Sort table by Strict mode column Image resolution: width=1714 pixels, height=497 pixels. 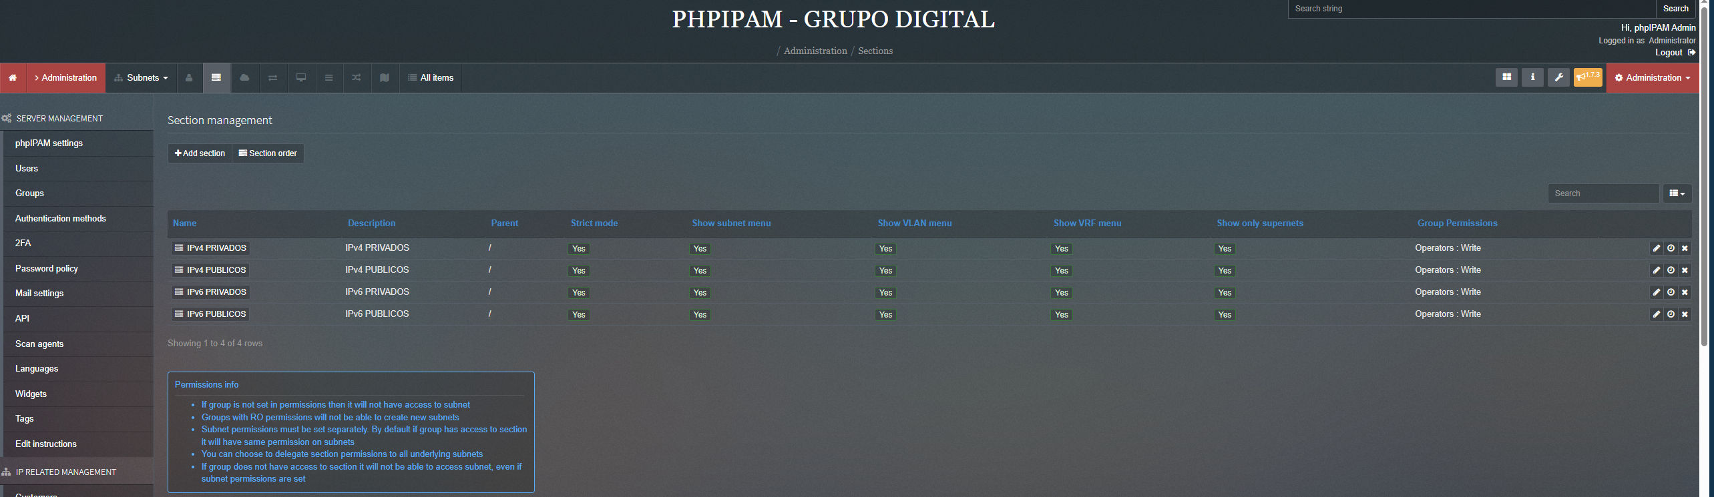click(594, 223)
